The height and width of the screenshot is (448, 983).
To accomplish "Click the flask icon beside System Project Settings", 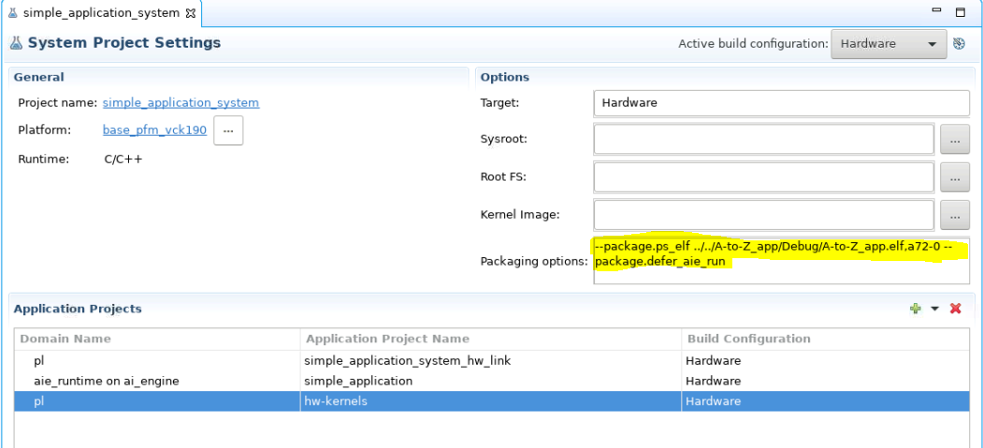I will (16, 43).
